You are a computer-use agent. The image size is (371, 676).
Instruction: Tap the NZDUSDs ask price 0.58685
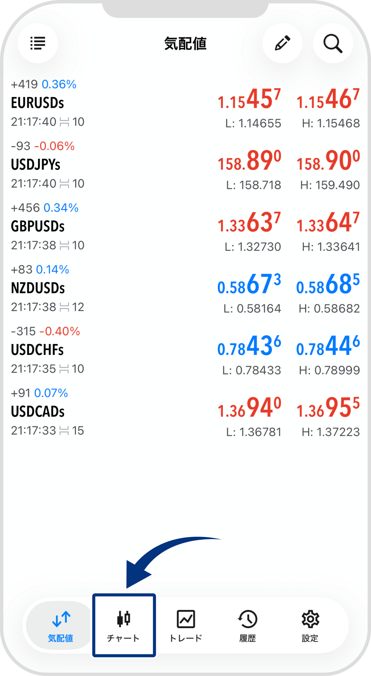click(x=328, y=285)
